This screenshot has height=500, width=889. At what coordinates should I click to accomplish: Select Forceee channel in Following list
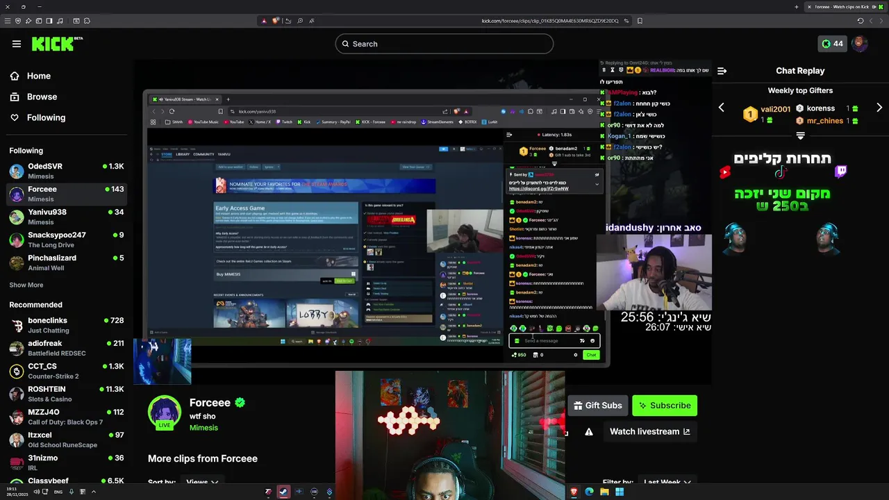pyautogui.click(x=67, y=194)
